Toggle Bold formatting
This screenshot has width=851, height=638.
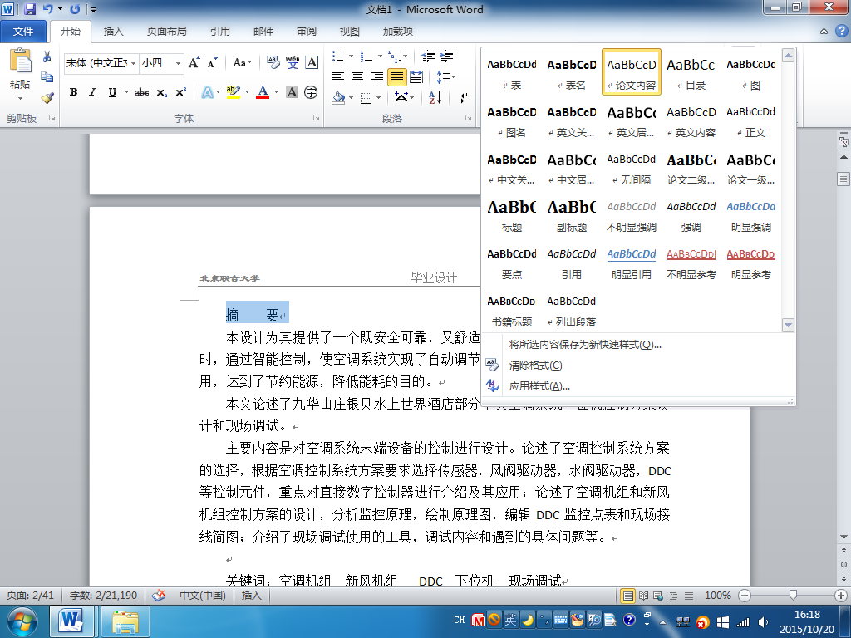[73, 92]
